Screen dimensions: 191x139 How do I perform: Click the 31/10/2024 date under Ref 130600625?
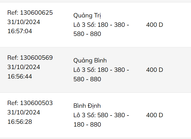click(x=24, y=22)
